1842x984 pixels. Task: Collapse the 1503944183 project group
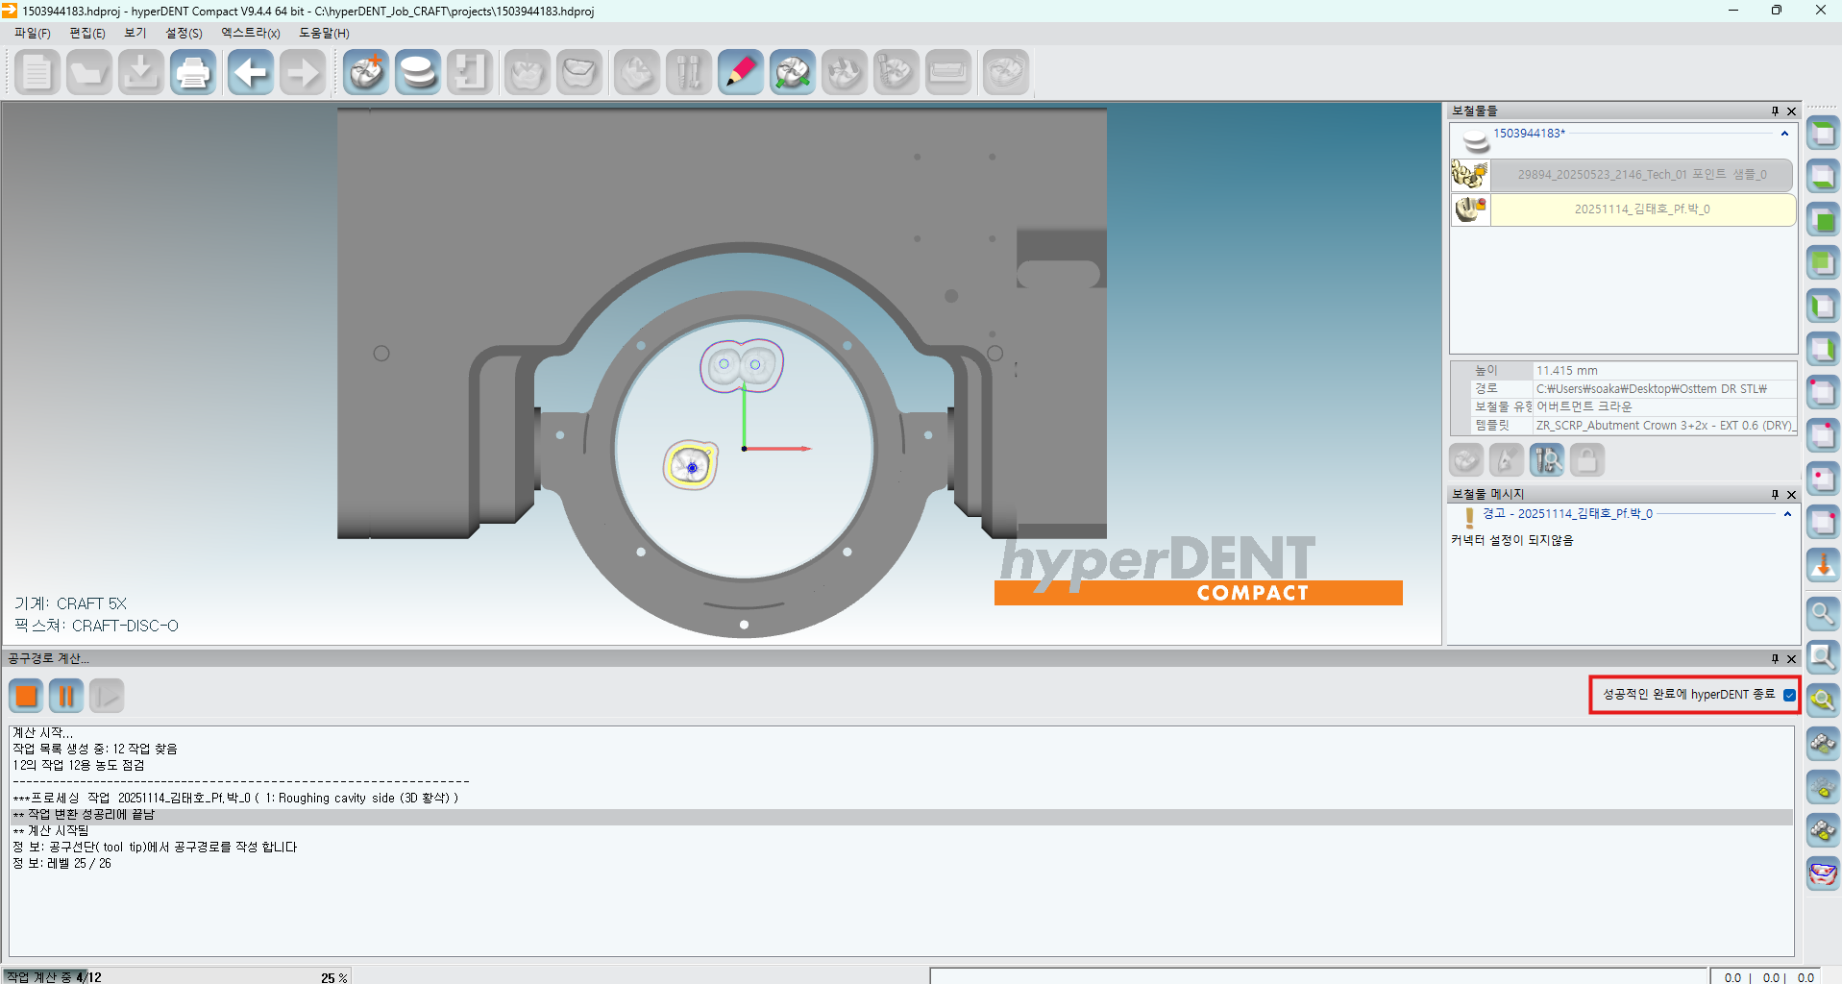tap(1784, 134)
